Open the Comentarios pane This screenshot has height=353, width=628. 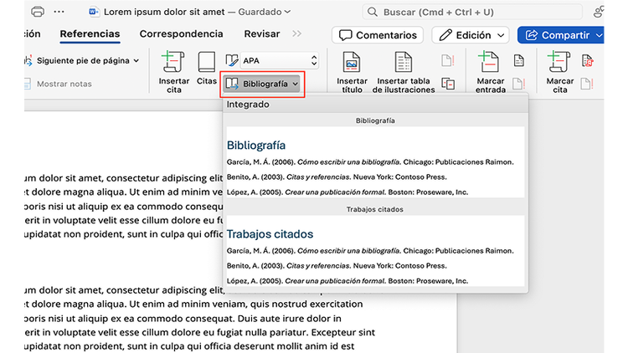click(378, 35)
